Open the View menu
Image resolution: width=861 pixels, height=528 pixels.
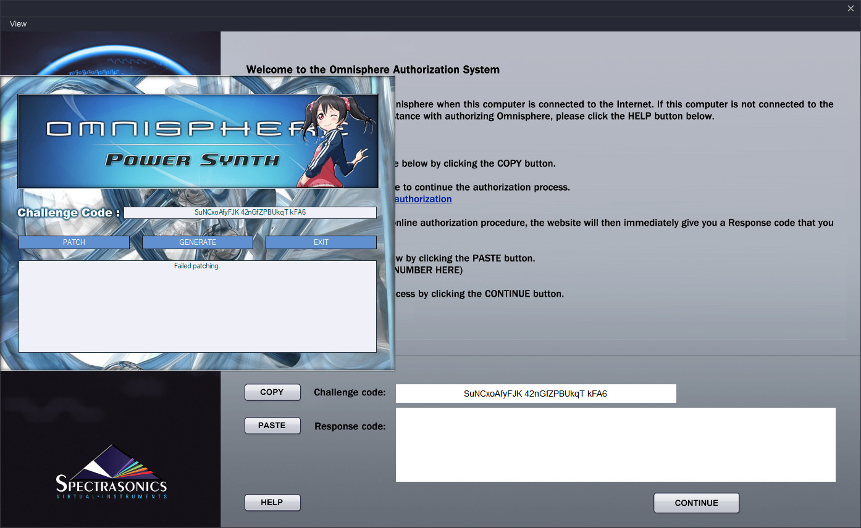coord(18,24)
